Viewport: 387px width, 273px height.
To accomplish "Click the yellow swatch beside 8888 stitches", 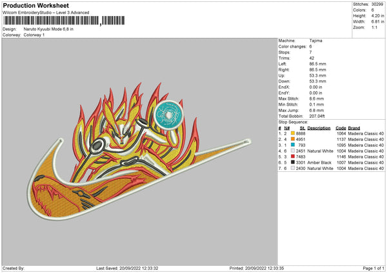I will [x=293, y=133].
